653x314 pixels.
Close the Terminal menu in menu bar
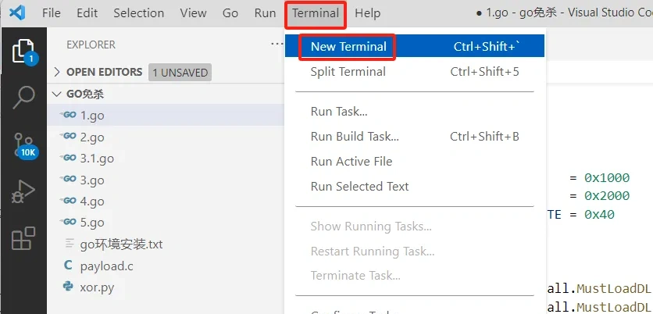coord(316,13)
